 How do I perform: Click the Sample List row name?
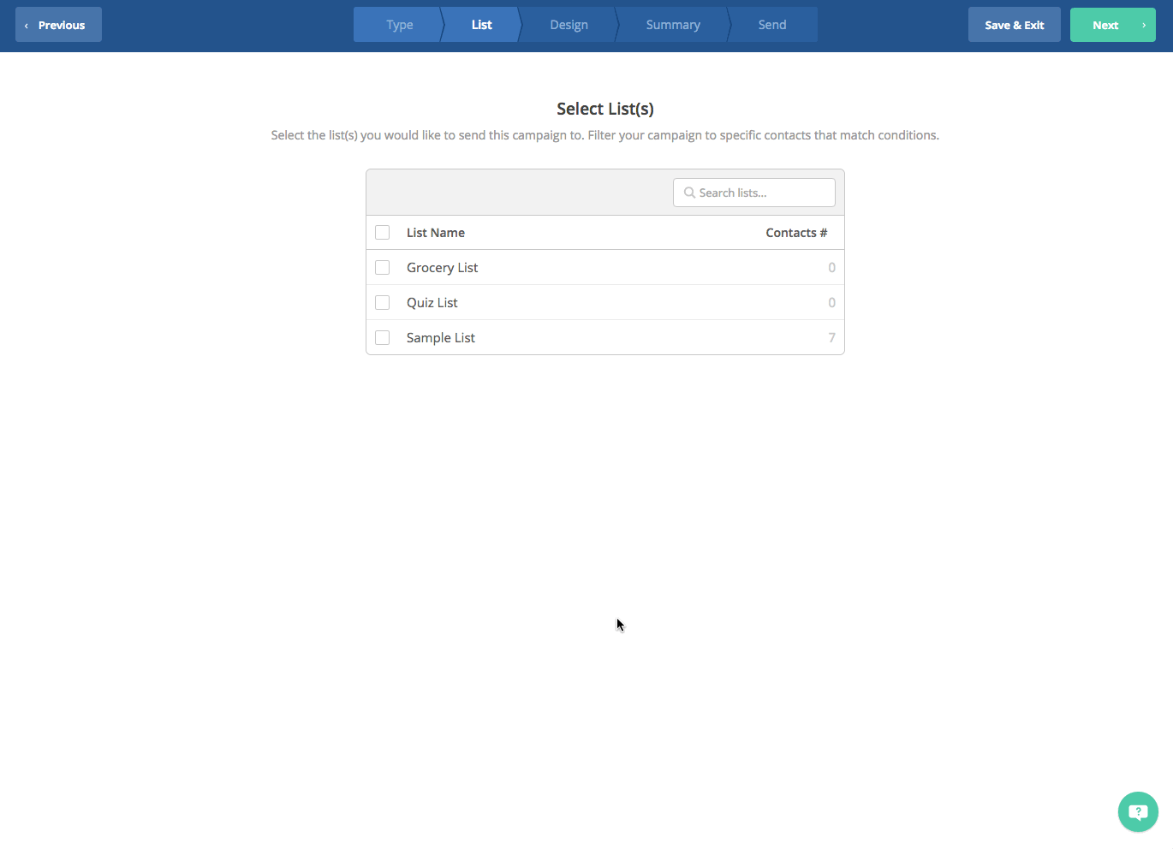tap(441, 338)
